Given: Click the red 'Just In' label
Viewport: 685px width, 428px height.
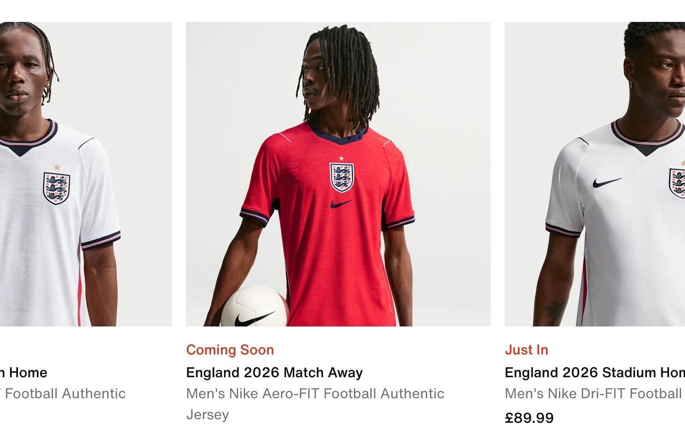Looking at the screenshot, I should pos(526,350).
